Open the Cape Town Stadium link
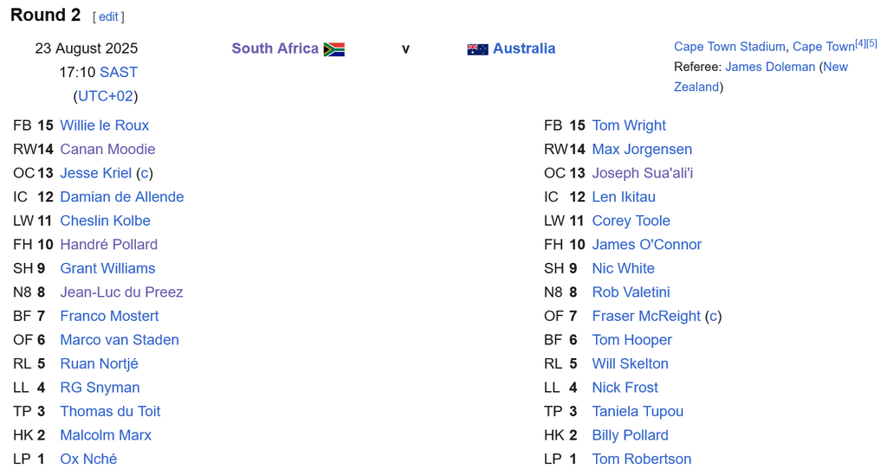887x475 pixels. coord(729,47)
